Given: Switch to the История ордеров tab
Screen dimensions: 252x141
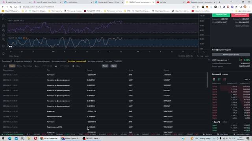Looking at the screenshot, I should 42,61.
